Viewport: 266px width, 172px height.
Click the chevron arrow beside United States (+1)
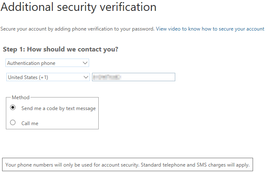point(86,77)
